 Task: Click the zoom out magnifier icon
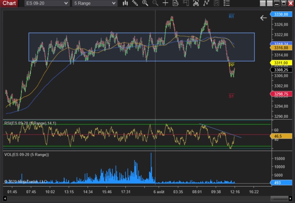tap(155, 3)
